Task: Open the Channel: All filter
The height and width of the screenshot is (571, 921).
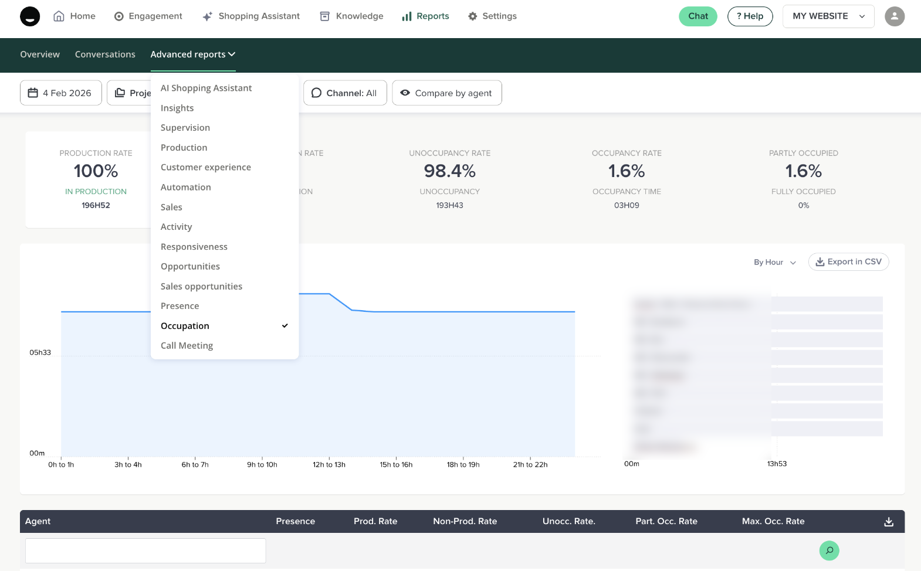Action: [x=344, y=93]
